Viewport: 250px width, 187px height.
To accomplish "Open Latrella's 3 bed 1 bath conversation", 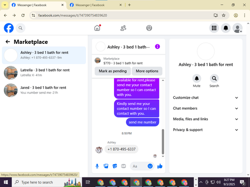I will pos(44,73).
